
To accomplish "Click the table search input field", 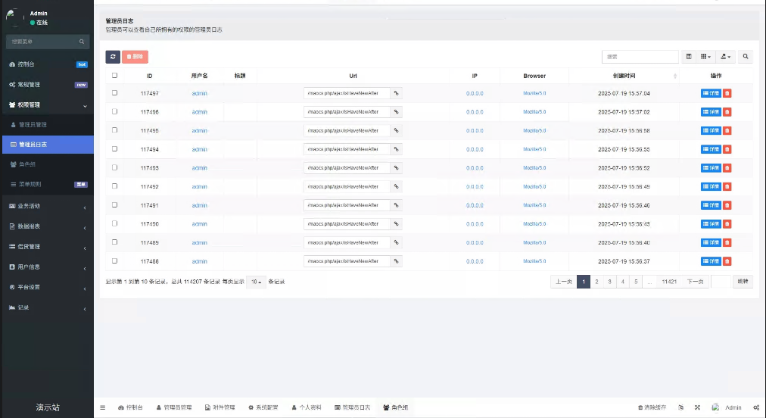I will coord(640,57).
